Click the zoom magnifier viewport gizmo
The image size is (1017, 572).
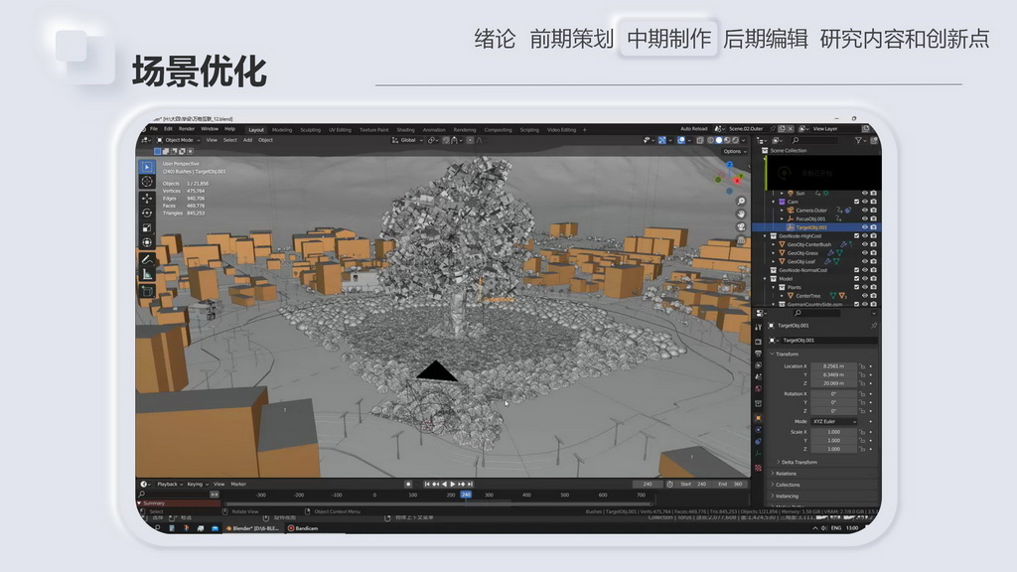[x=741, y=201]
